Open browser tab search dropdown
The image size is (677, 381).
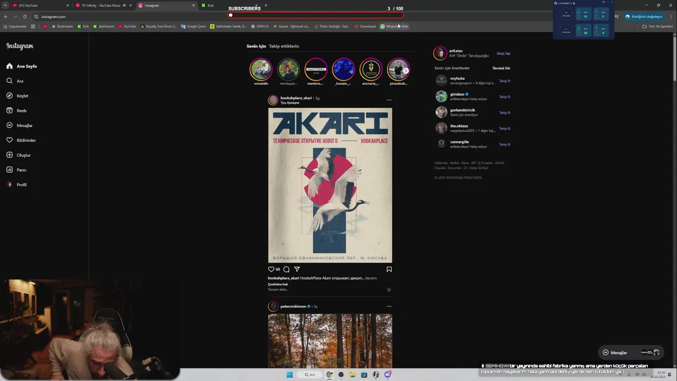coord(5,5)
